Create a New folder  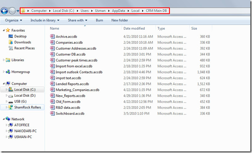tap(120, 20)
